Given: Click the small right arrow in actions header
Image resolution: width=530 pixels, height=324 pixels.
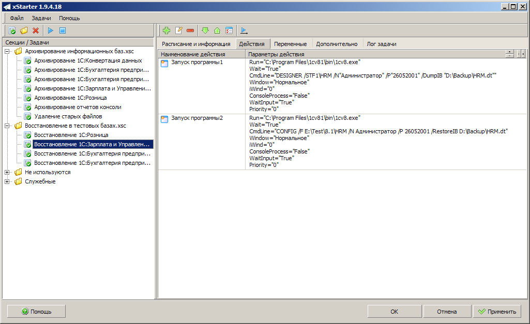Looking at the screenshot, I should [523, 54].
